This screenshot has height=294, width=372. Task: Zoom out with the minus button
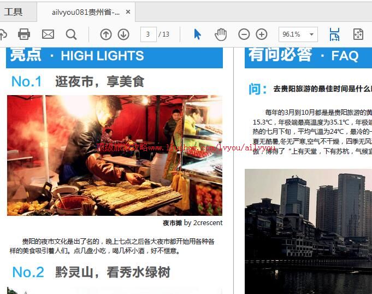tap(244, 34)
